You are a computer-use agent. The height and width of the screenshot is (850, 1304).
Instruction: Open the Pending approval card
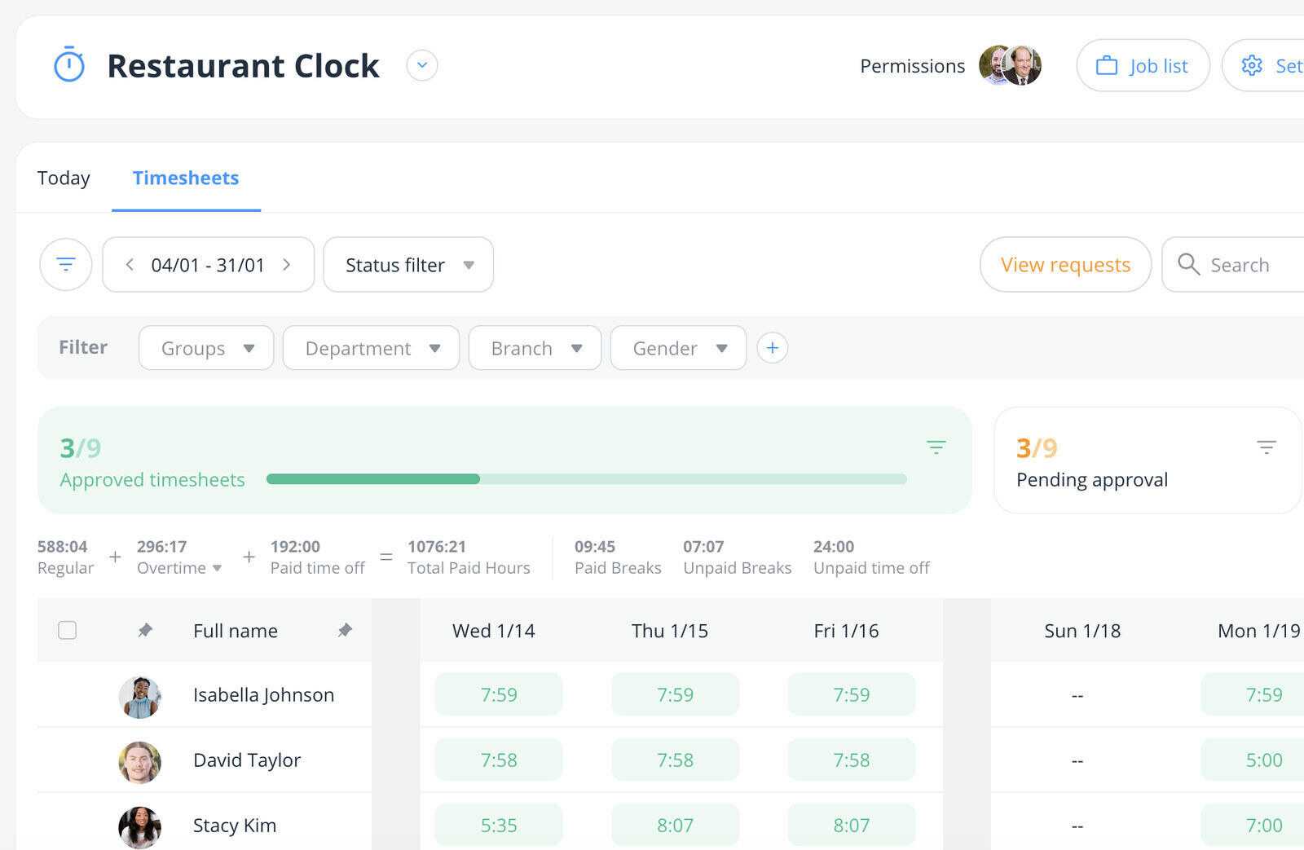(1148, 460)
